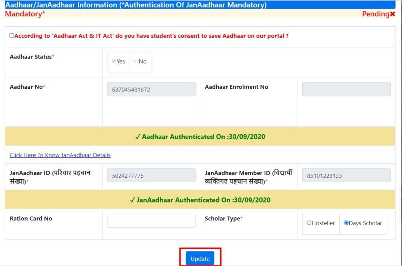Click the JanAadhaar Authenticated banner
The width and height of the screenshot is (402, 266).
coord(201,200)
